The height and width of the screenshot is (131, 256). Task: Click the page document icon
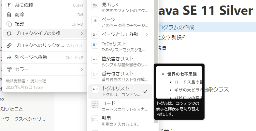(95, 20)
